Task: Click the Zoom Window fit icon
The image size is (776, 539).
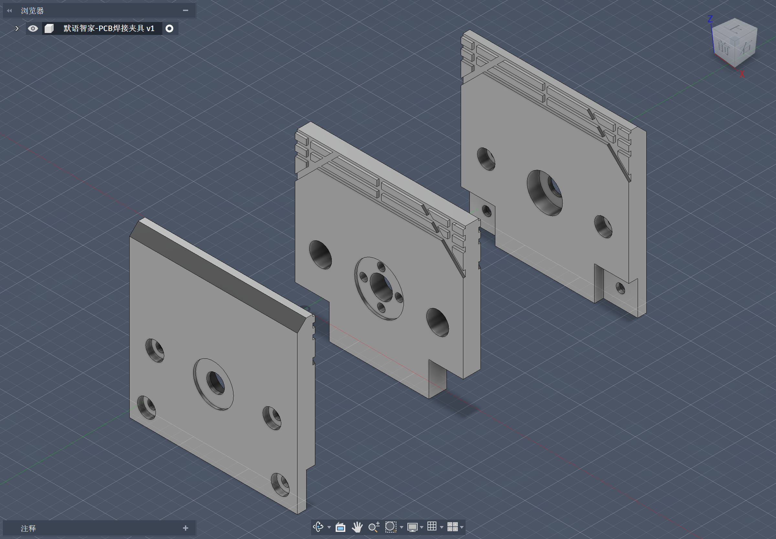Action: 391,527
